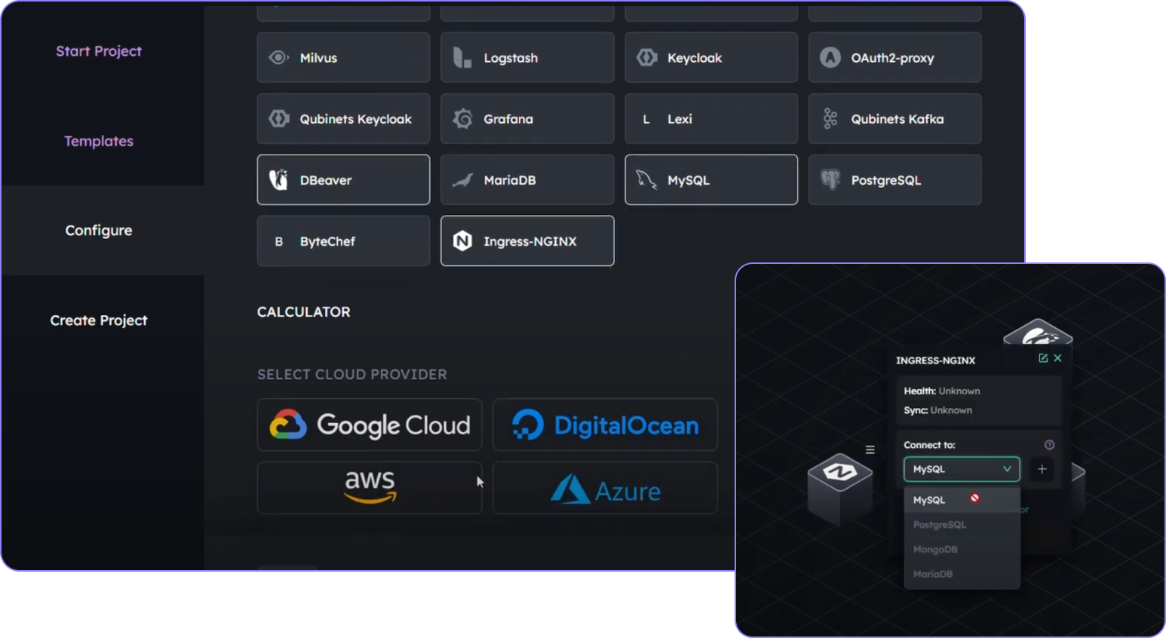
Task: Pick MongoDB in the dropdown list
Action: tap(962, 549)
